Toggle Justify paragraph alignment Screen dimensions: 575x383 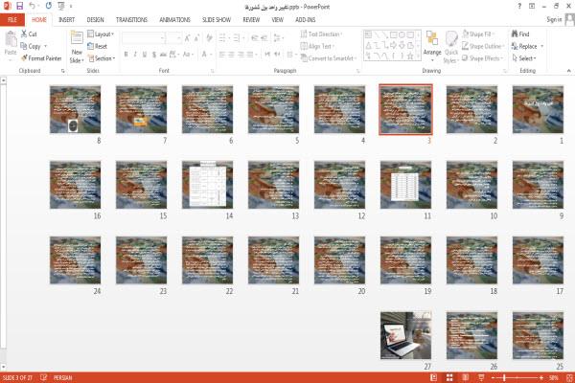tap(250, 55)
